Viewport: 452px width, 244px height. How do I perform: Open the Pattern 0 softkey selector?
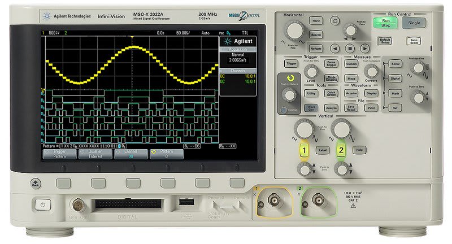coord(167,154)
